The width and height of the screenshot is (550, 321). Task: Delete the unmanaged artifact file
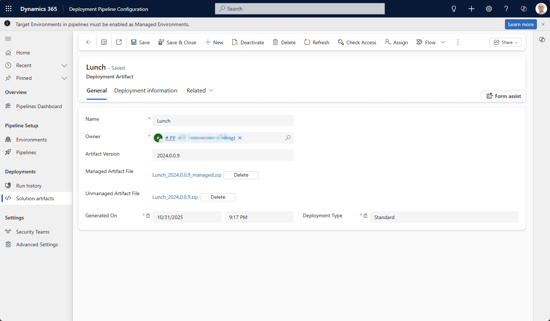click(218, 197)
